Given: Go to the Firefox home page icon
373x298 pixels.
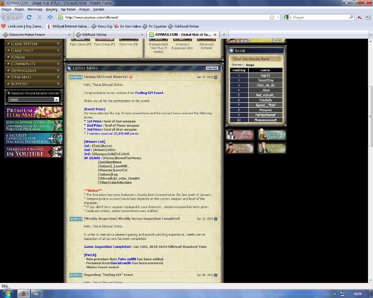Looking at the screenshot, I should click(50, 17).
